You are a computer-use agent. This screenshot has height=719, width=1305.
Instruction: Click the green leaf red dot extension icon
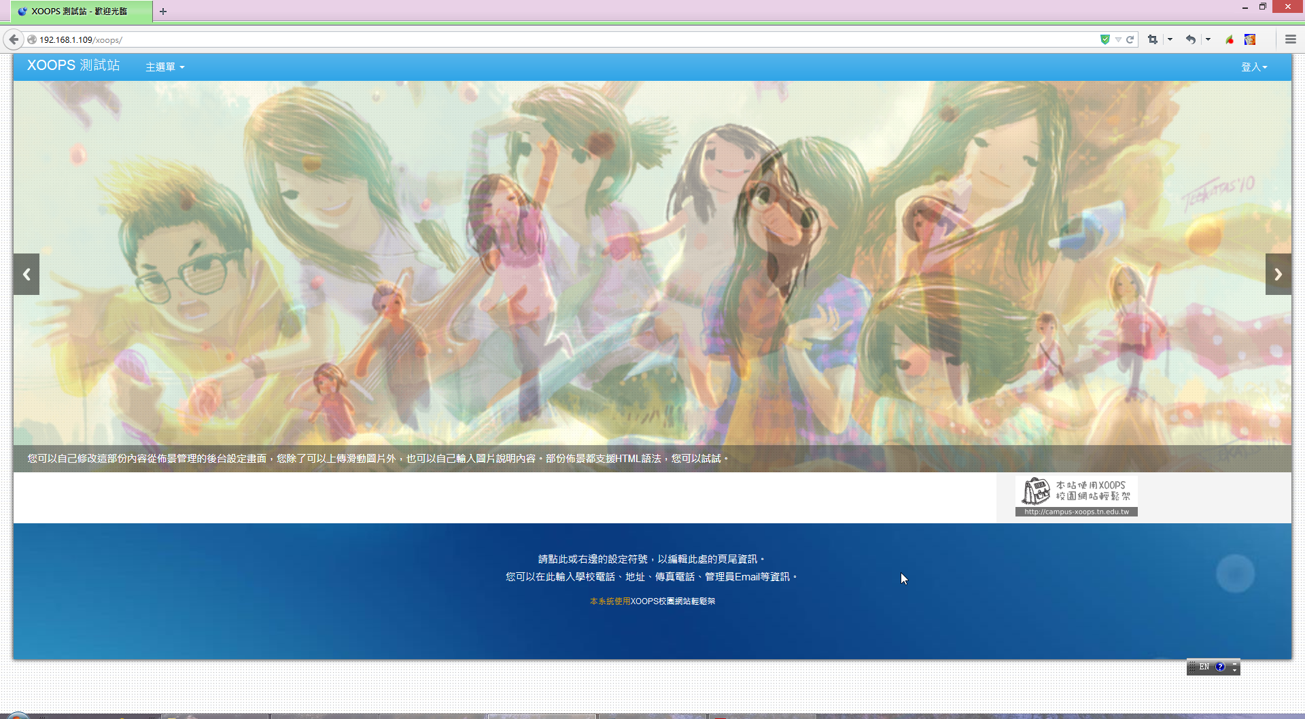1230,39
